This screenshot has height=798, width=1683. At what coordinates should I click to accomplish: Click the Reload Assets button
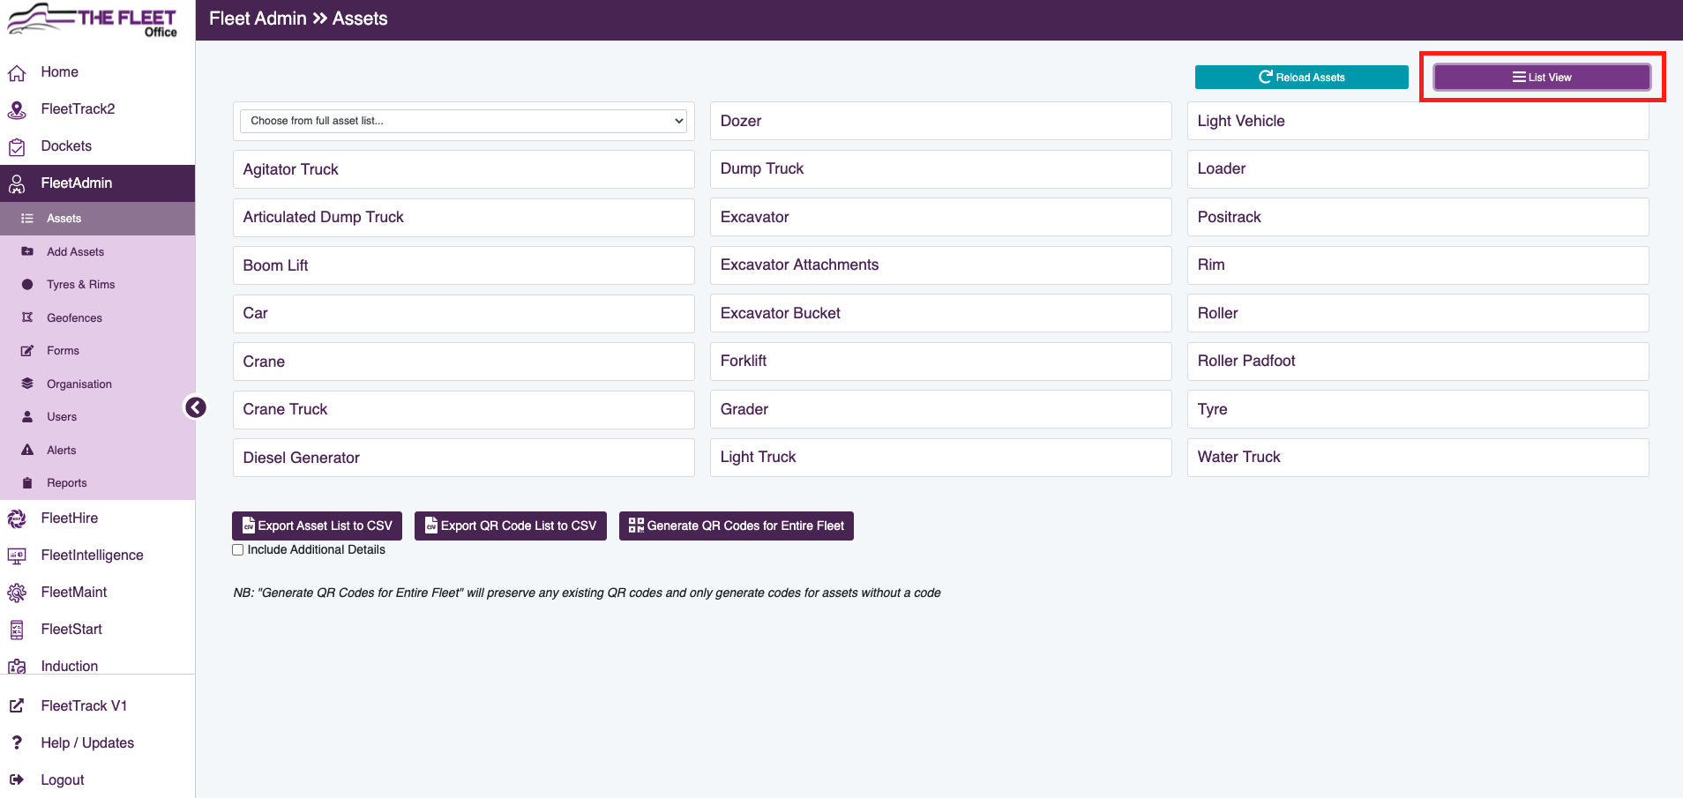click(x=1301, y=77)
